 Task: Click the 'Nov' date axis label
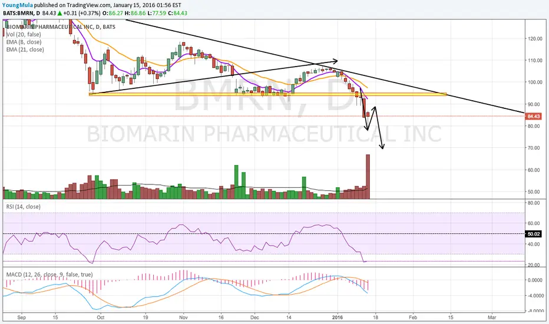click(183, 318)
